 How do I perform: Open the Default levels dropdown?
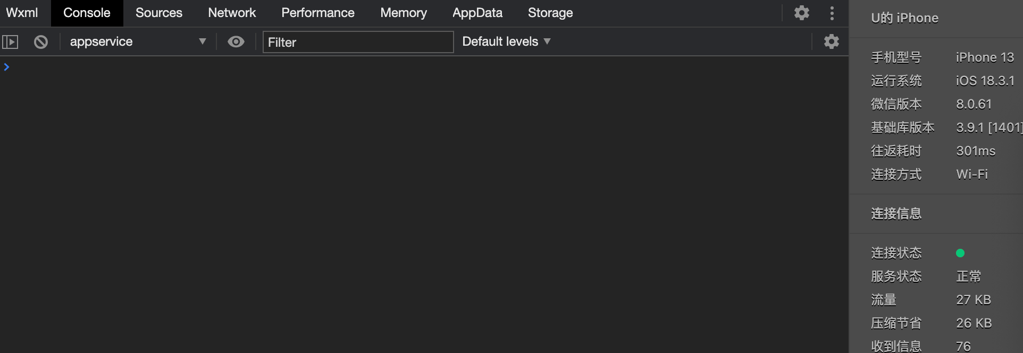pyautogui.click(x=506, y=41)
